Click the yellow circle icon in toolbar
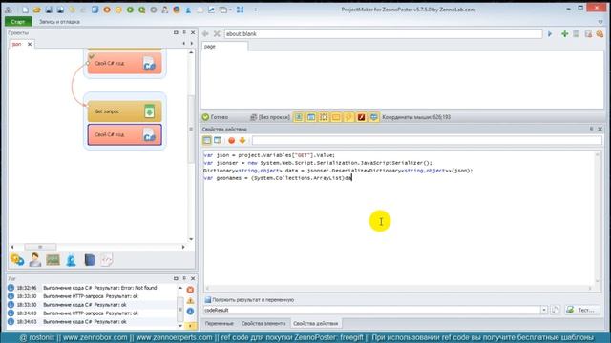Image resolution: width=611 pixels, height=343 pixels. tap(118, 10)
